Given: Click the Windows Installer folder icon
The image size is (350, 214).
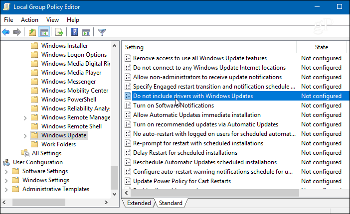Looking at the screenshot, I should 34,46.
